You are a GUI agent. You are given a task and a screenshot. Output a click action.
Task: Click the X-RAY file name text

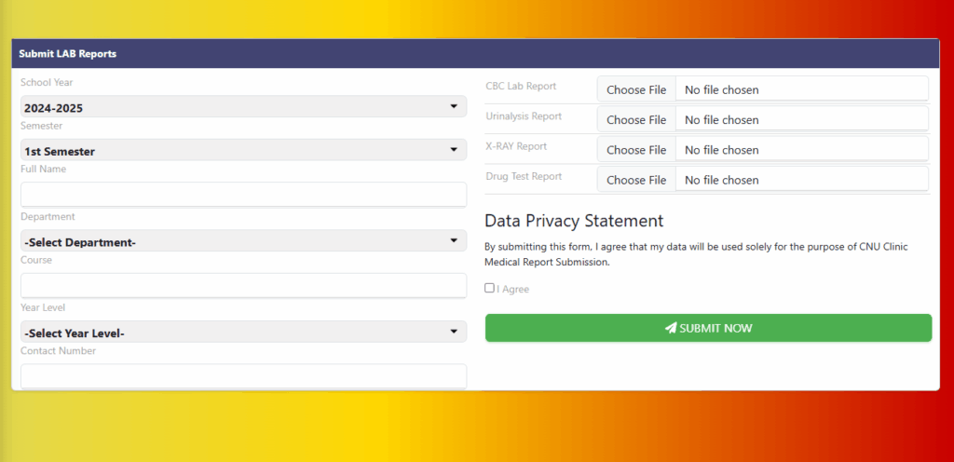(x=721, y=150)
